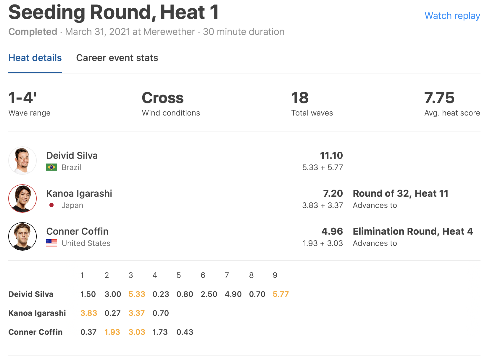Image resolution: width=487 pixels, height=362 pixels.
Task: Click Conner Coffin's 3.03 wave score
Action: tap(137, 332)
